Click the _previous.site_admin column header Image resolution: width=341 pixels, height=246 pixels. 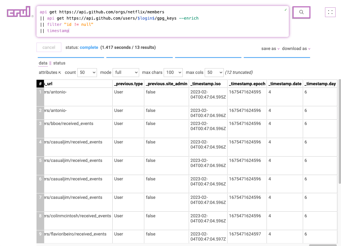coord(167,84)
